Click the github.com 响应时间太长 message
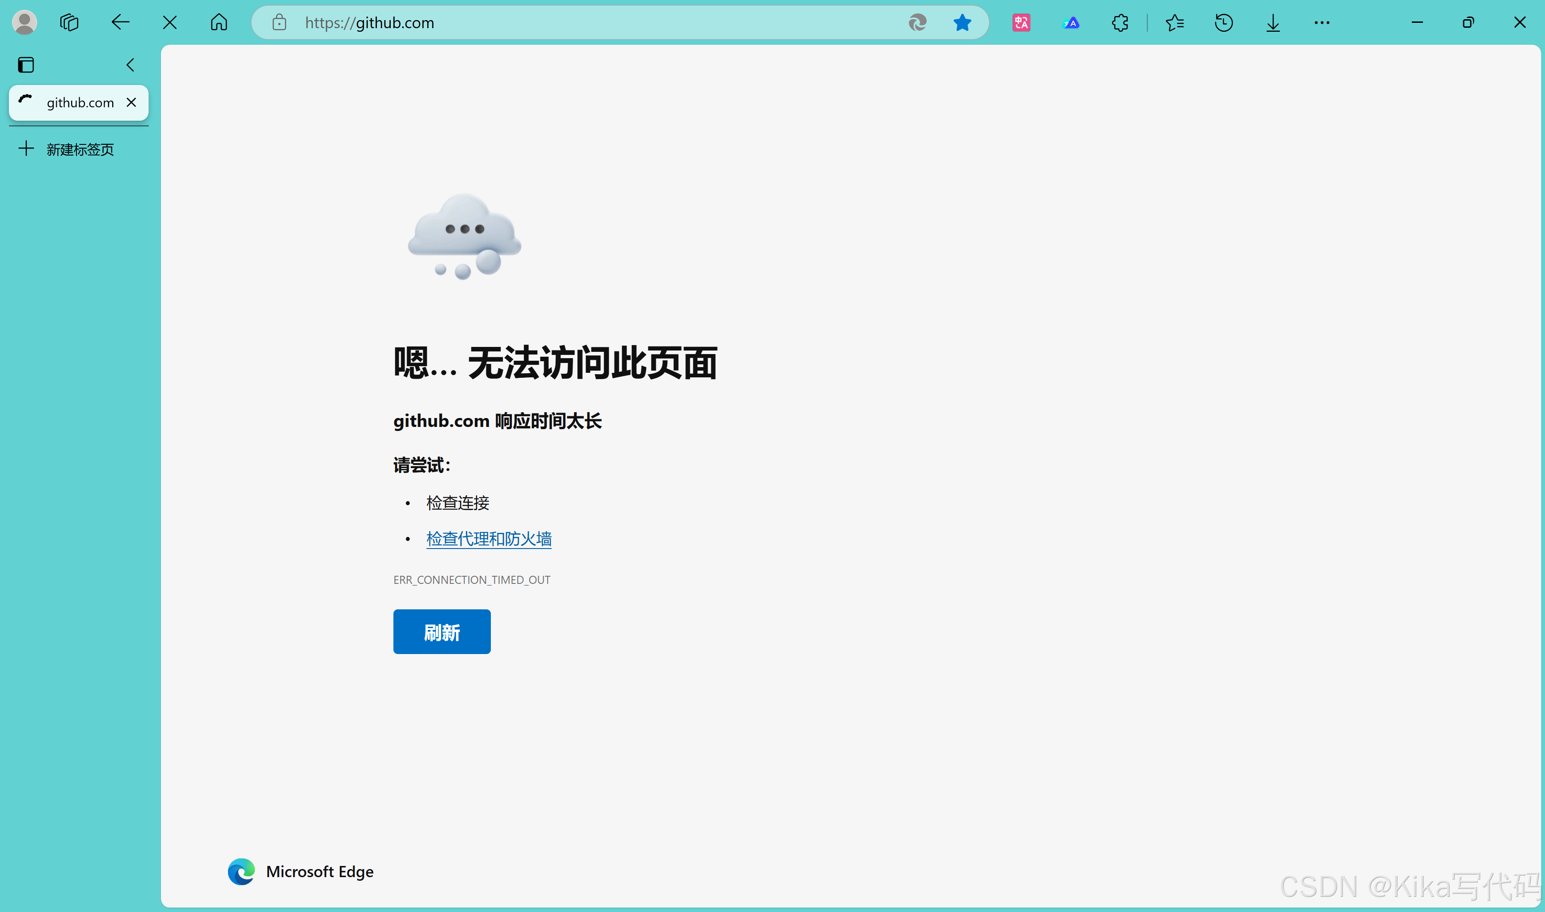This screenshot has height=912, width=1545. [498, 421]
